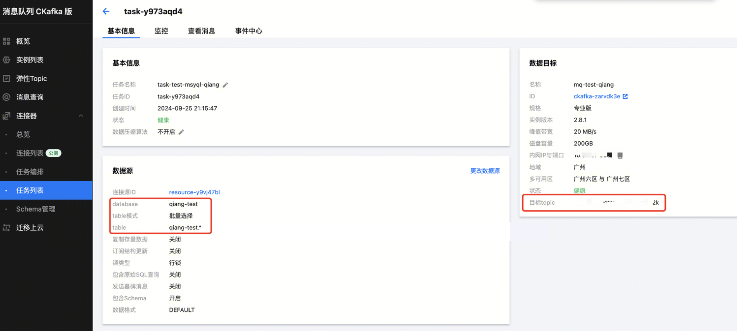Click the back arrow beside task-y973aqd4
Image resolution: width=737 pixels, height=331 pixels.
click(106, 11)
